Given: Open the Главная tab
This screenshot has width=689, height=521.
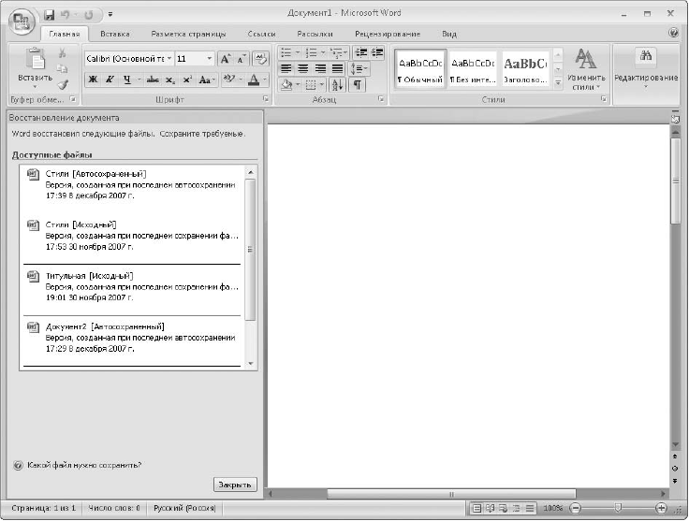Looking at the screenshot, I should tap(65, 34).
